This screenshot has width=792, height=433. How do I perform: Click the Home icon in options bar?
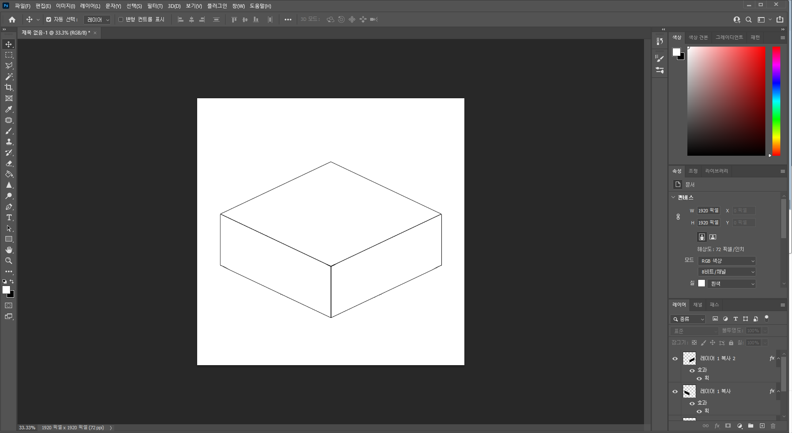[x=12, y=20]
